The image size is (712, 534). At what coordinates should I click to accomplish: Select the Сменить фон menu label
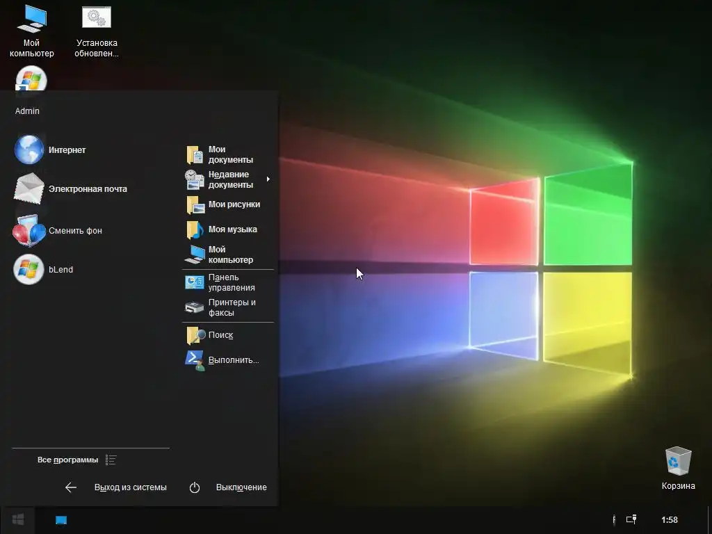pyautogui.click(x=75, y=231)
